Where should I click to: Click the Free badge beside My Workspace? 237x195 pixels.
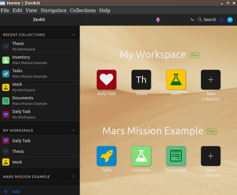(x=194, y=55)
